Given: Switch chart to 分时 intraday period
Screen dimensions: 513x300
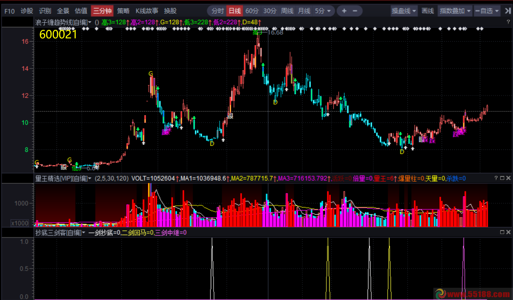Looking at the screenshot, I should (218, 11).
